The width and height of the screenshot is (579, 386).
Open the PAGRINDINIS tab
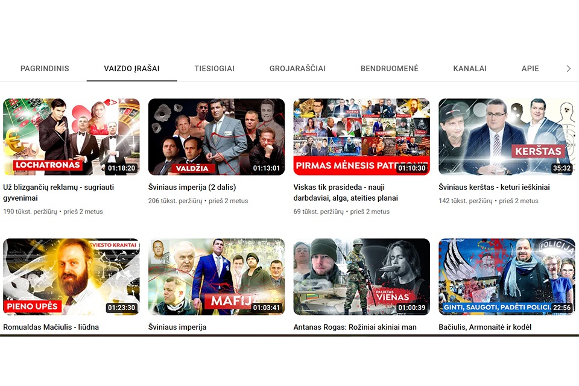[x=45, y=69]
